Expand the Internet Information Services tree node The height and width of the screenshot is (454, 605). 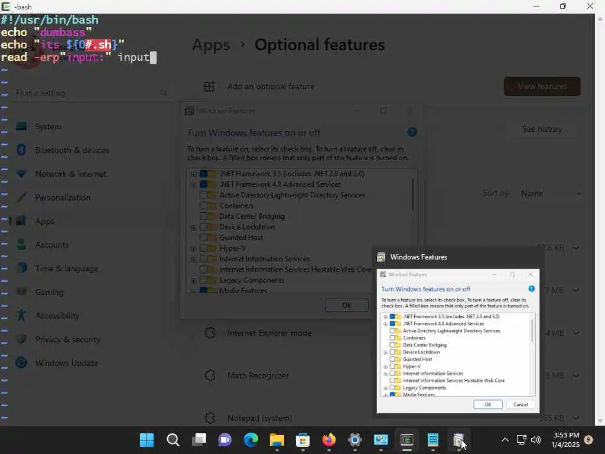pos(193,259)
